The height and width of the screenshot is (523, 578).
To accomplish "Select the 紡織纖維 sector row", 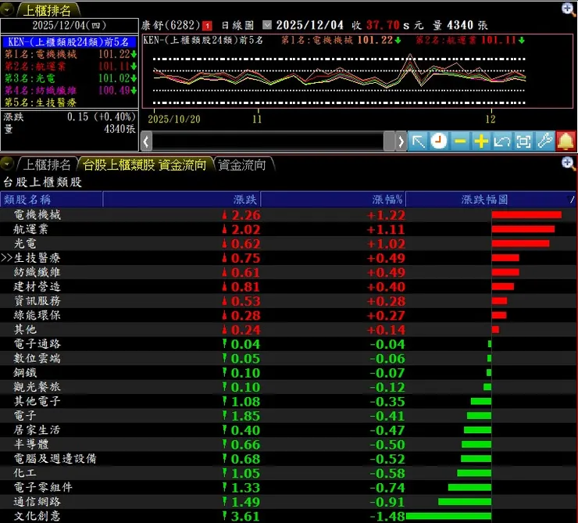I will tap(288, 272).
